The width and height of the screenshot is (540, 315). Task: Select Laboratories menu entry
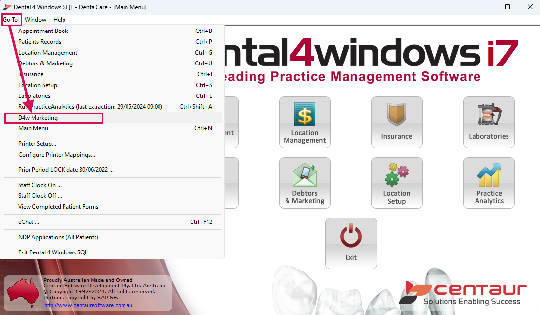click(x=112, y=96)
